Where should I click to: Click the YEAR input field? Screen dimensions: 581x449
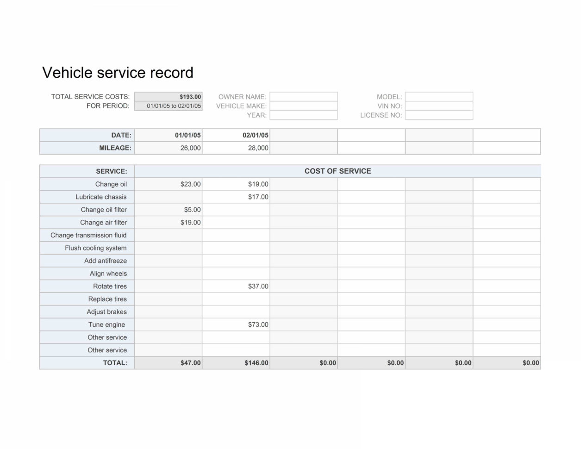coord(303,115)
